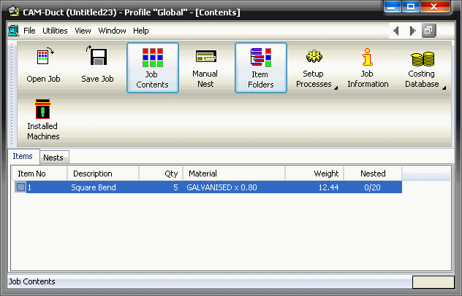Click the next window right arrow

412,31
